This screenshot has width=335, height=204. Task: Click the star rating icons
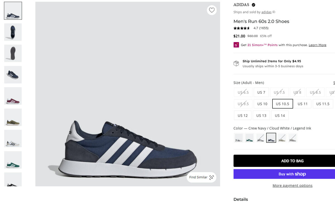coord(242,28)
